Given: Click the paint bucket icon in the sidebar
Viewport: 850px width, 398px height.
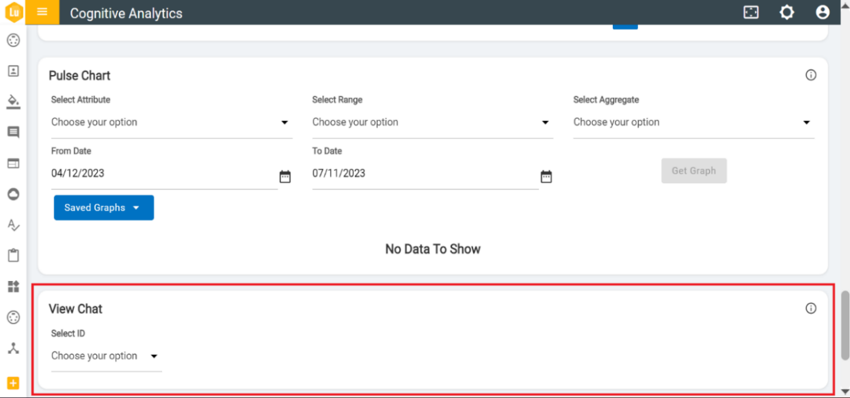Looking at the screenshot, I should point(13,101).
